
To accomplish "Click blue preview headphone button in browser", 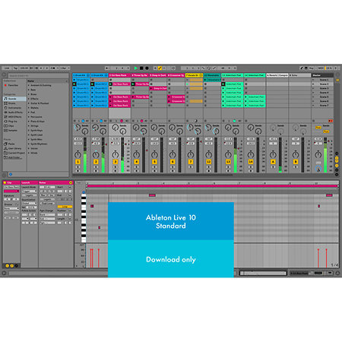I will (x=11, y=174).
